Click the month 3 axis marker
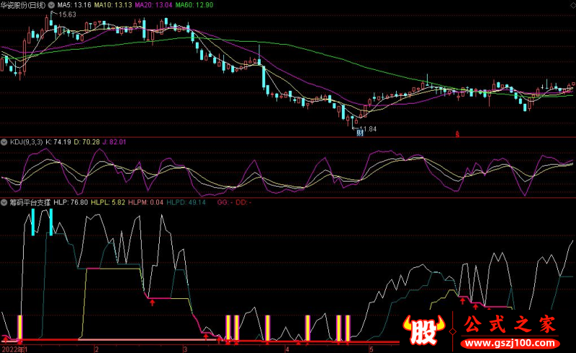 click(185, 349)
